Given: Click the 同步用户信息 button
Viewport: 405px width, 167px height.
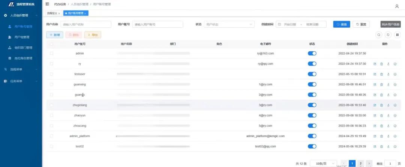Looking at the screenshot, I should [390, 24].
